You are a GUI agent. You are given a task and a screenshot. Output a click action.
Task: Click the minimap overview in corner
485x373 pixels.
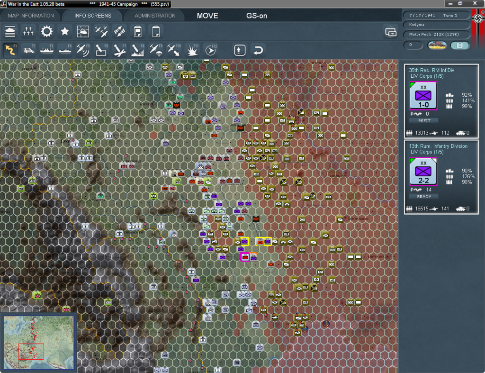click(x=39, y=343)
